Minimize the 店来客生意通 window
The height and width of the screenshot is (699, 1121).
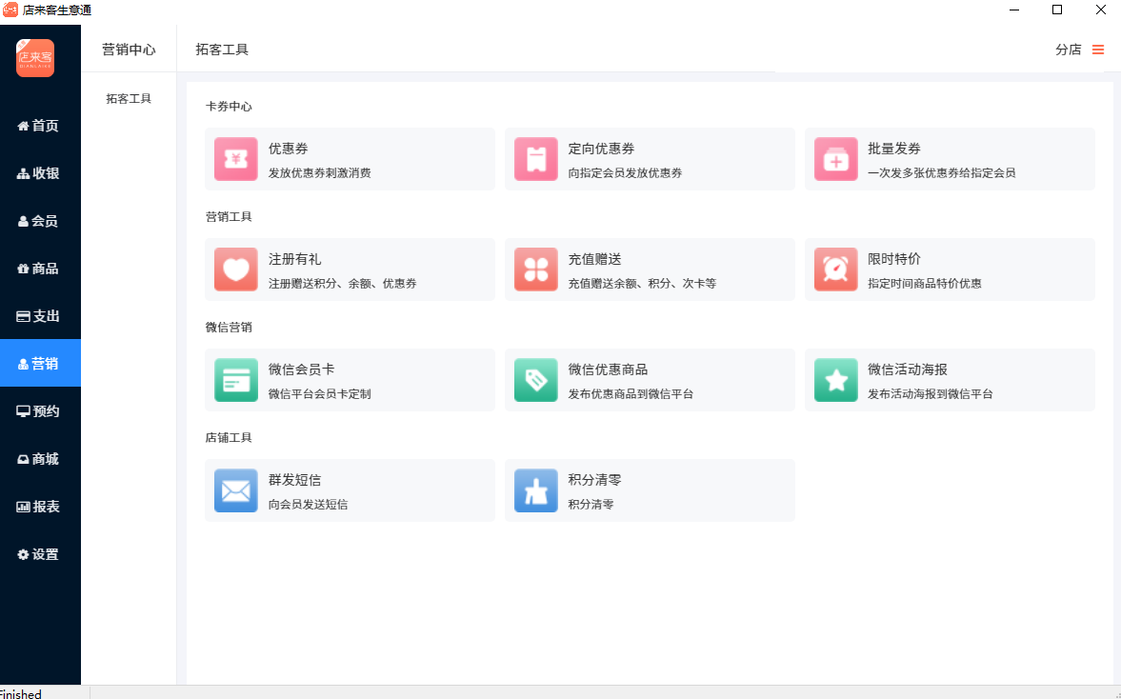1014,10
